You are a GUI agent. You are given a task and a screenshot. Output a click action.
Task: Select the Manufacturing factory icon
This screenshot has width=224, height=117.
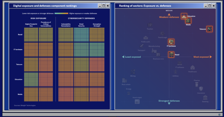coord(154,51)
